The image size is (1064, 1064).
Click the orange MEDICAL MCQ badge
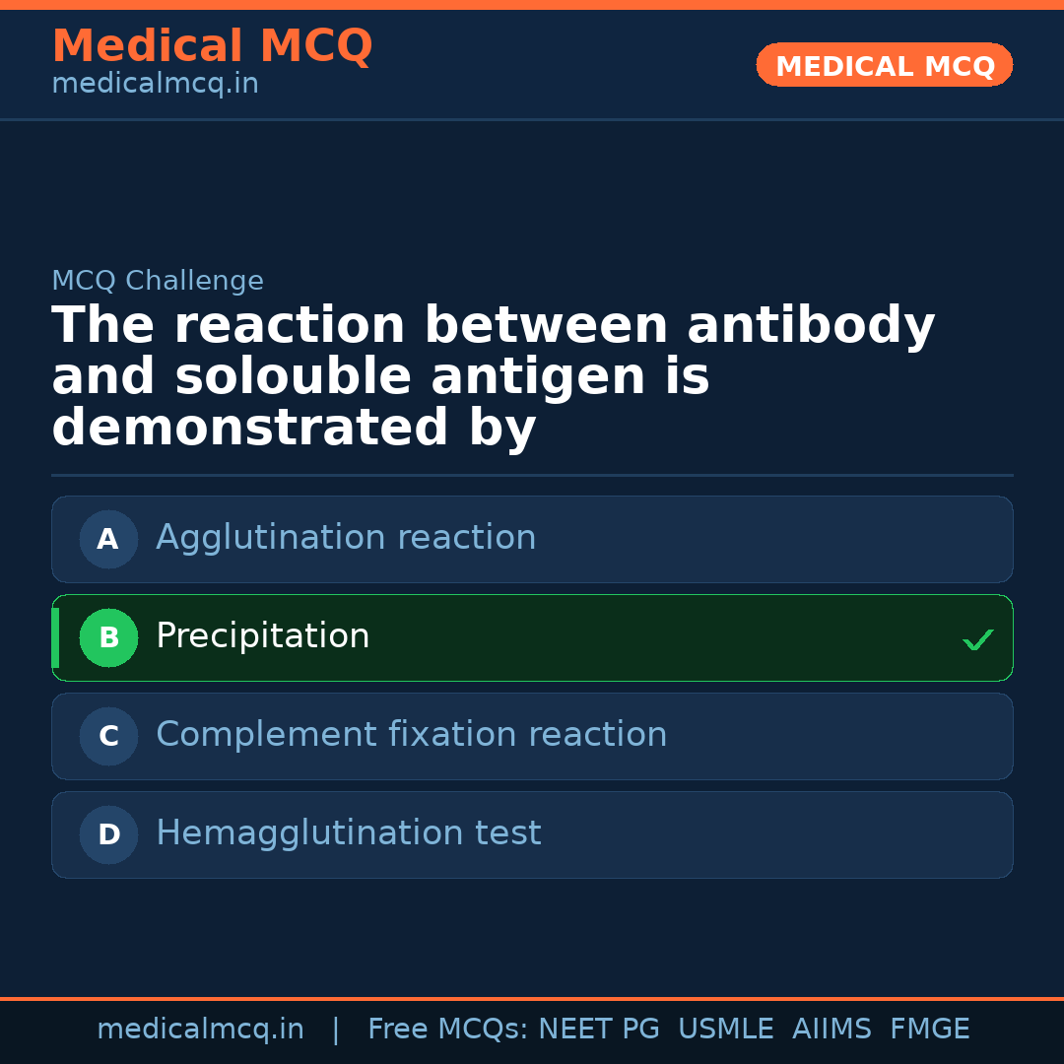point(885,65)
